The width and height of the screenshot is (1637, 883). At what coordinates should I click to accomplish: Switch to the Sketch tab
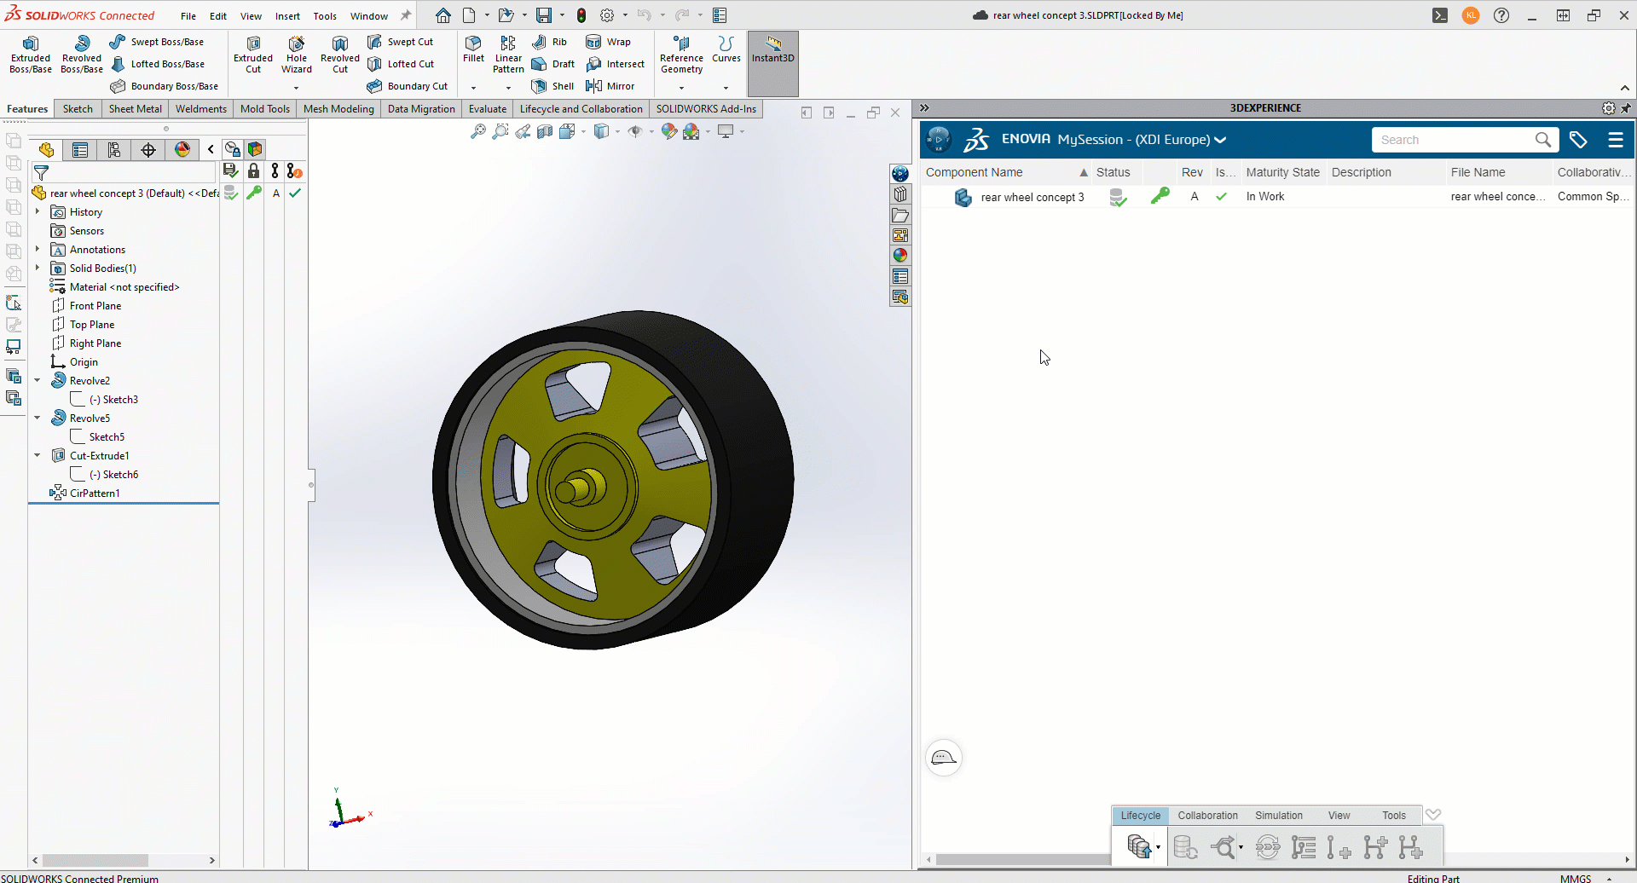click(78, 109)
